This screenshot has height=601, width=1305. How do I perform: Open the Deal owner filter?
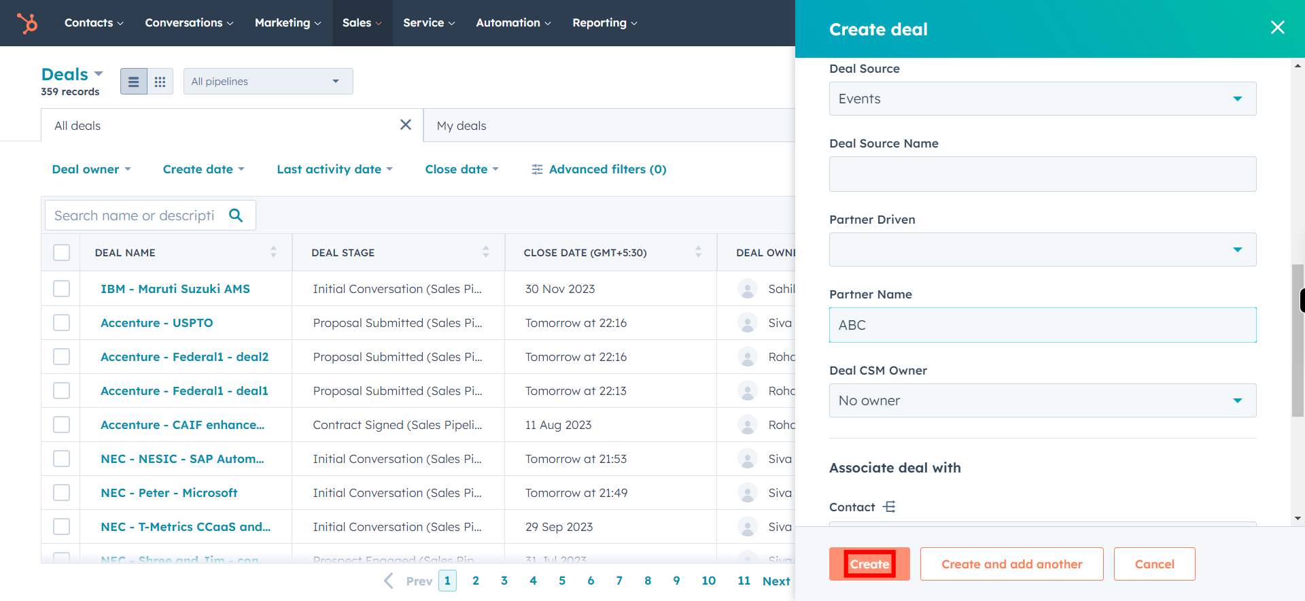[91, 169]
